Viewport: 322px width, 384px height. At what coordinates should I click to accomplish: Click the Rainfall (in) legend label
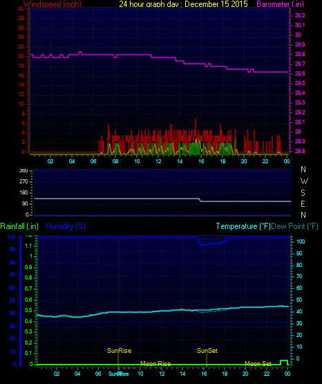click(19, 226)
